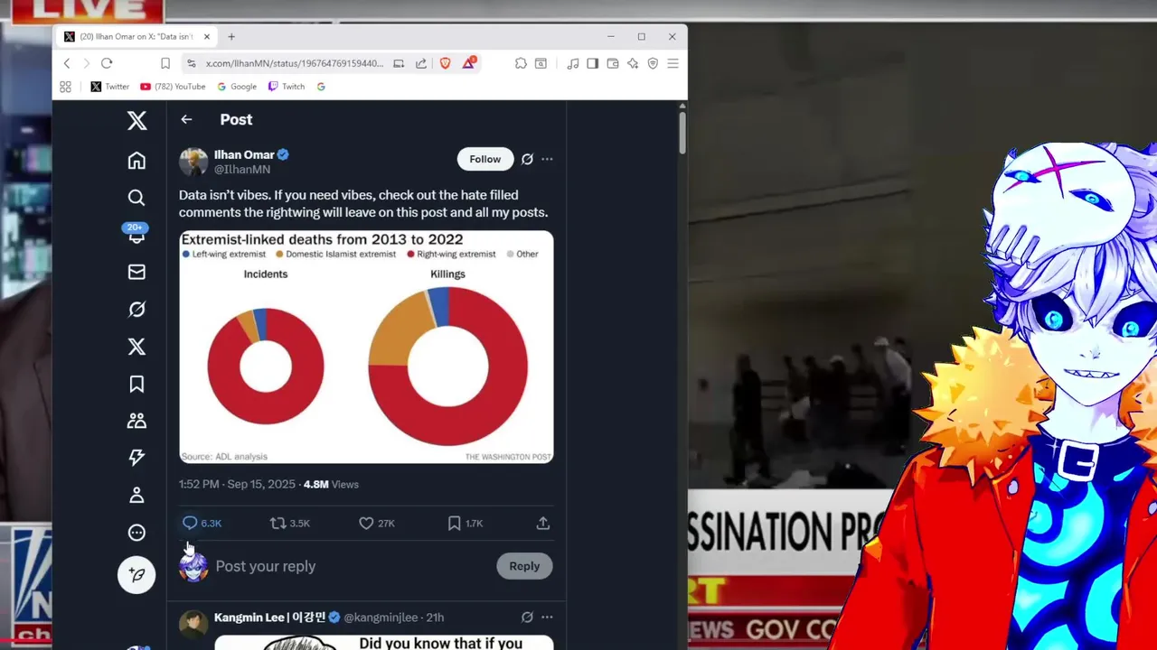Open Communities people icon in sidebar
1157x650 pixels.
coord(136,421)
